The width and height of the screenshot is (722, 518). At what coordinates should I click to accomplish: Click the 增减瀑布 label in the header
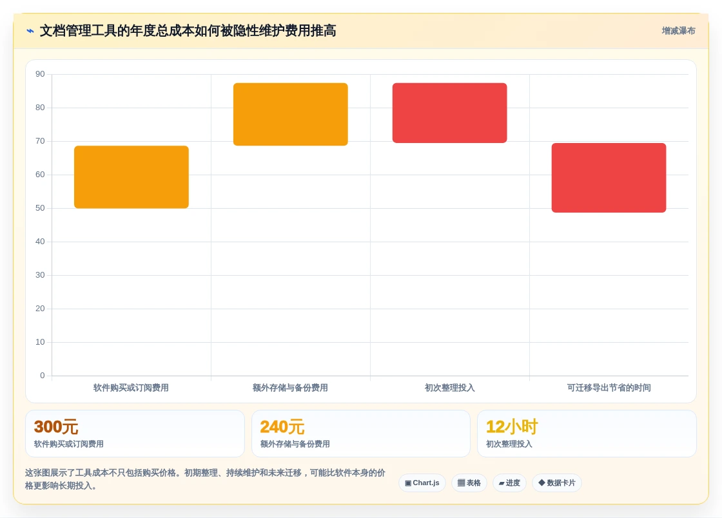pos(678,31)
